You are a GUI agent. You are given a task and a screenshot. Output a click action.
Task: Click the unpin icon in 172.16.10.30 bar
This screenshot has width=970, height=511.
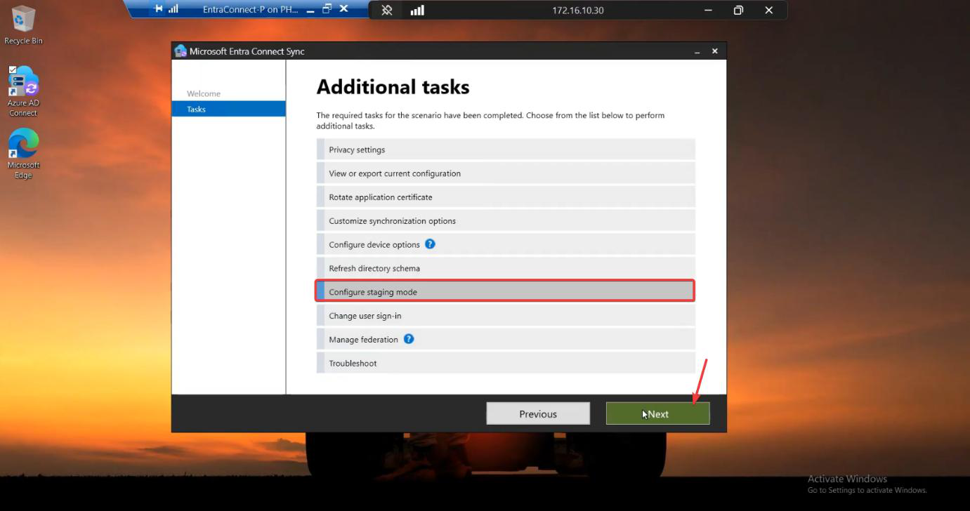coord(386,11)
